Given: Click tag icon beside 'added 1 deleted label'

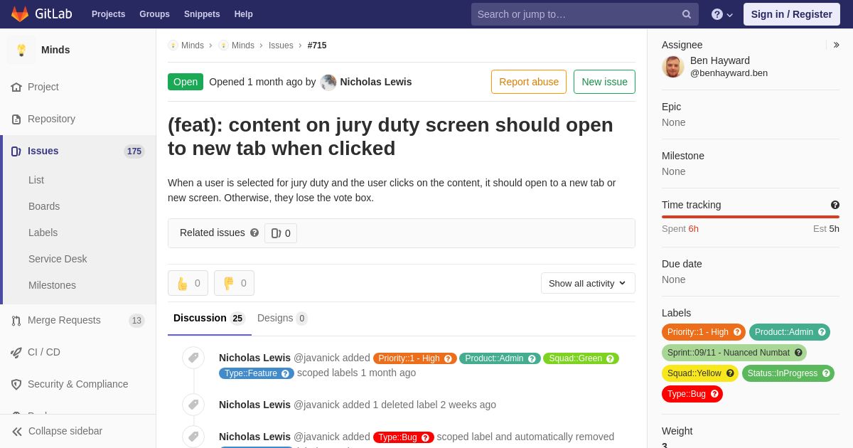Looking at the screenshot, I should click(x=193, y=405).
